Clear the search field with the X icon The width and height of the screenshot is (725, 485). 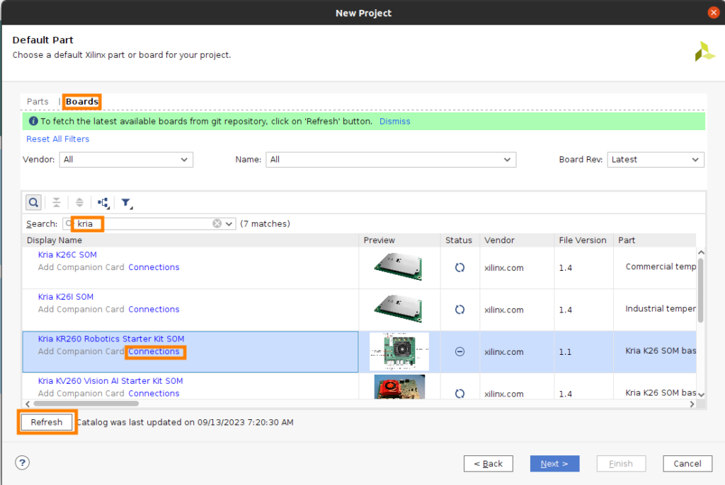tap(217, 223)
